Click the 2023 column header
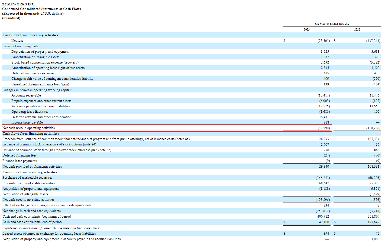This screenshot has width=382, height=243. 306,29
